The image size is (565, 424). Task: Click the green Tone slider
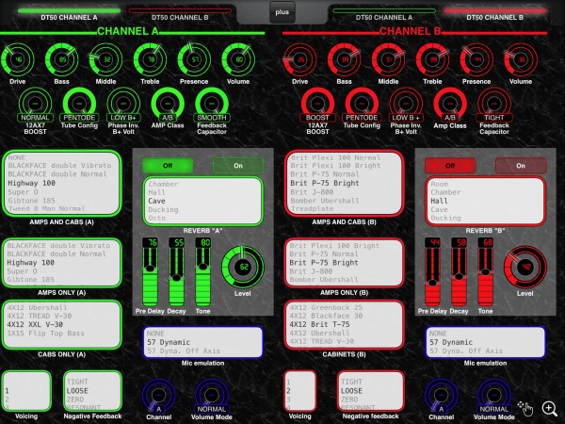click(202, 272)
